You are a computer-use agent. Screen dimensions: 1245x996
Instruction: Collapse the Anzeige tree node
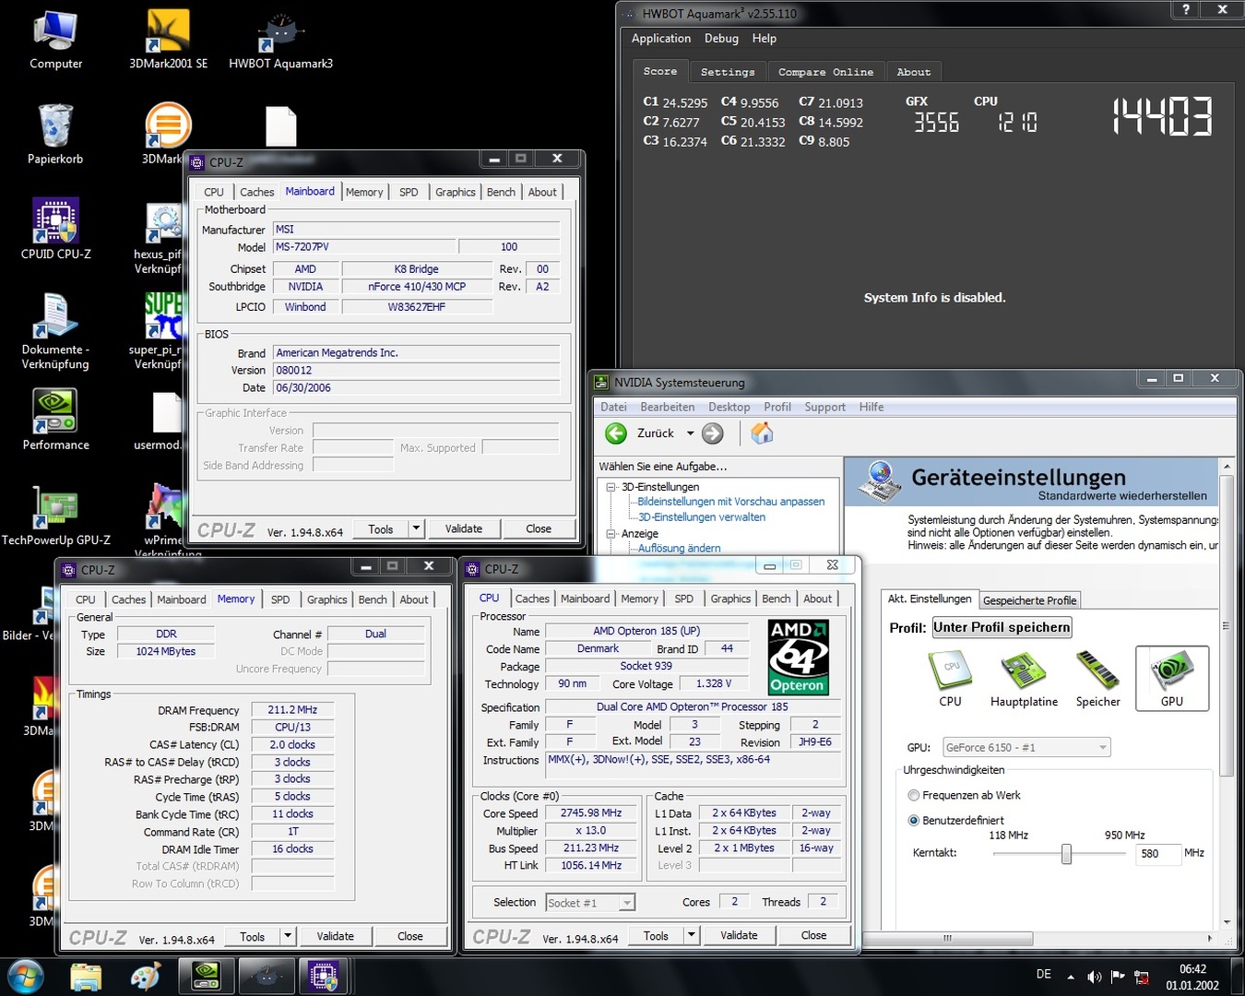611,533
